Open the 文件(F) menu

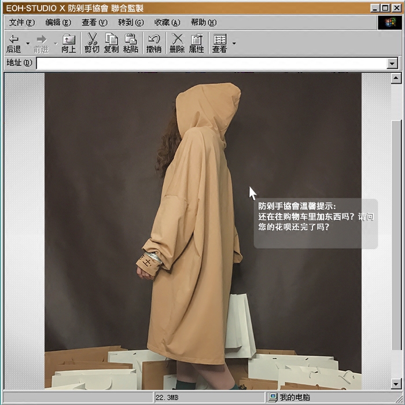22,23
